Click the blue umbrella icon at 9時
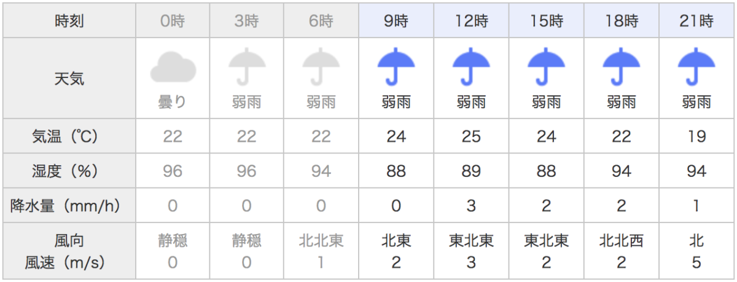Screen dimensions: 737x282 pos(396,68)
